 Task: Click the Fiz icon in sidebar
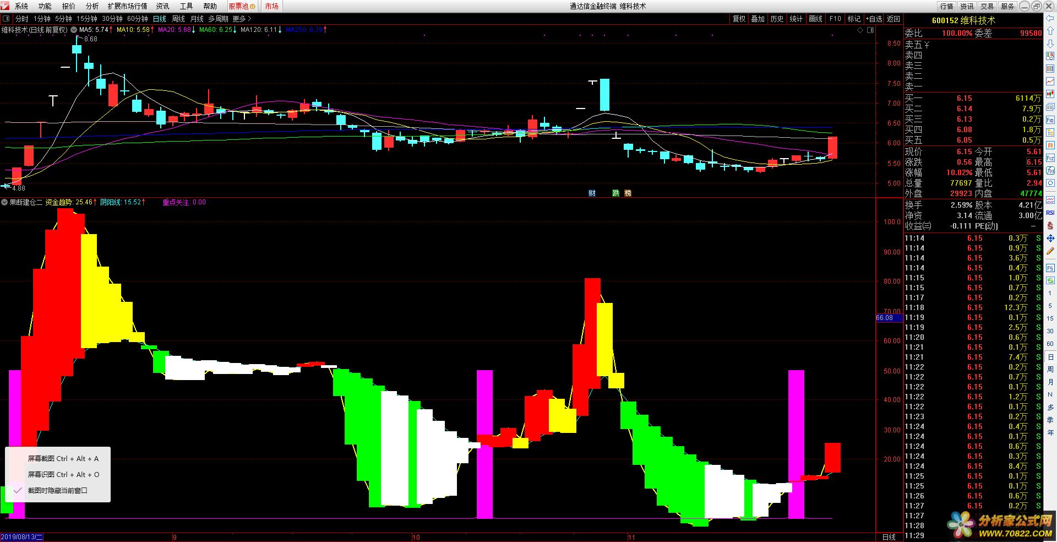click(x=1050, y=158)
